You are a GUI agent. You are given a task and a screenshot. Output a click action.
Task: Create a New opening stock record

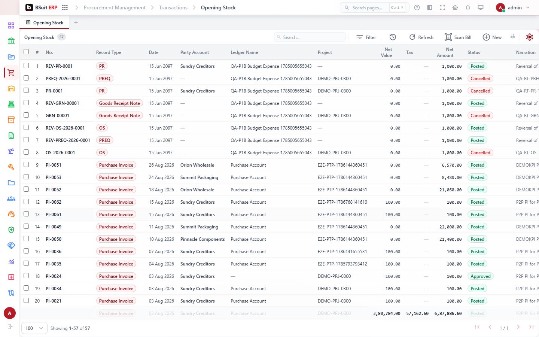tap(492, 37)
